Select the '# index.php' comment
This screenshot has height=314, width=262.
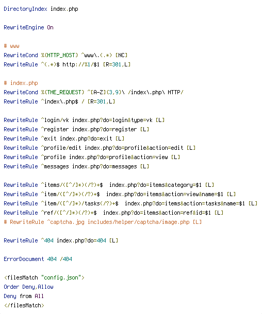point(21,83)
